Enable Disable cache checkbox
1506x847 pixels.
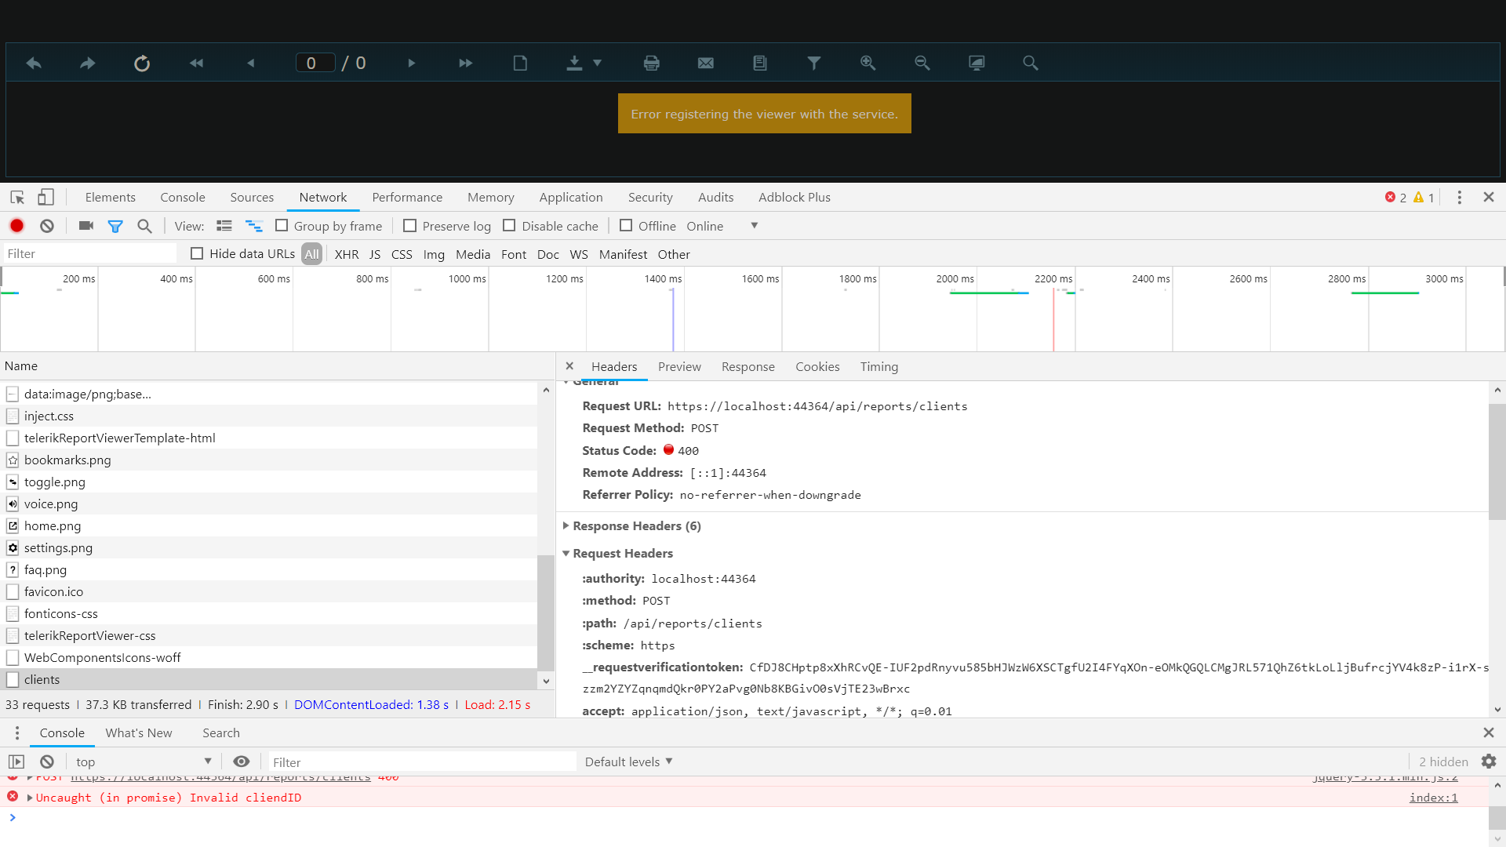click(509, 226)
